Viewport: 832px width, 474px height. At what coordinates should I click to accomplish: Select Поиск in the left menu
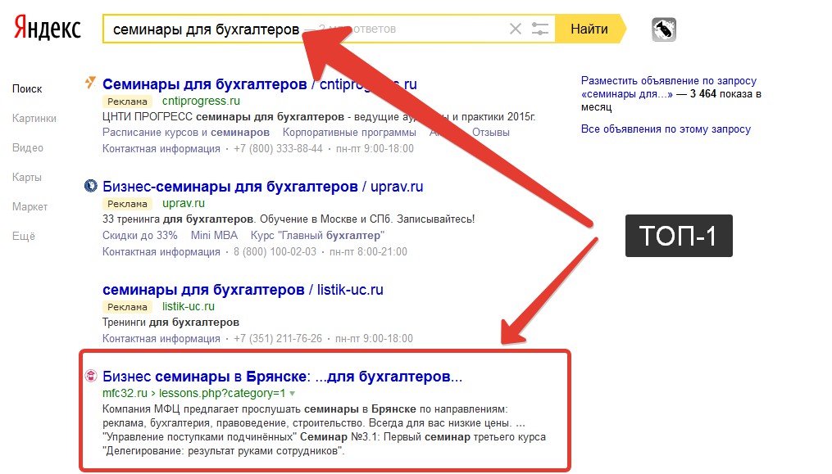[27, 89]
